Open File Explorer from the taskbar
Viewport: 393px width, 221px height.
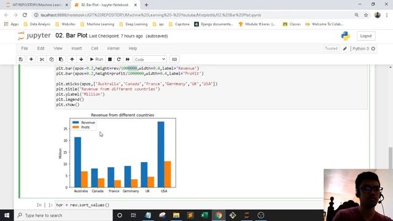point(176,215)
